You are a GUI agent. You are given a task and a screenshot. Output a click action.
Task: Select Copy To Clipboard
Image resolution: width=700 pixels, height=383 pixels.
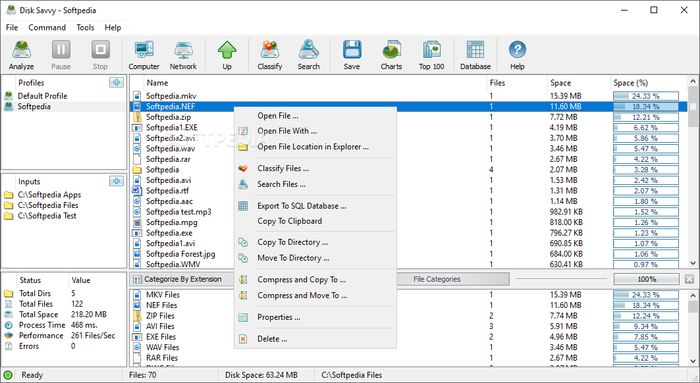tap(289, 221)
